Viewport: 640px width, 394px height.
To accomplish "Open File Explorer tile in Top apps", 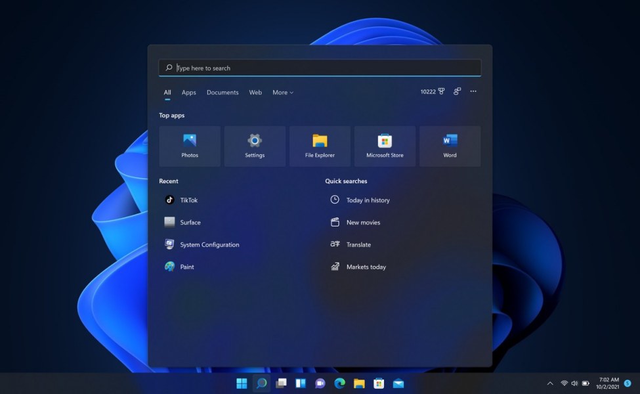I will (320, 146).
